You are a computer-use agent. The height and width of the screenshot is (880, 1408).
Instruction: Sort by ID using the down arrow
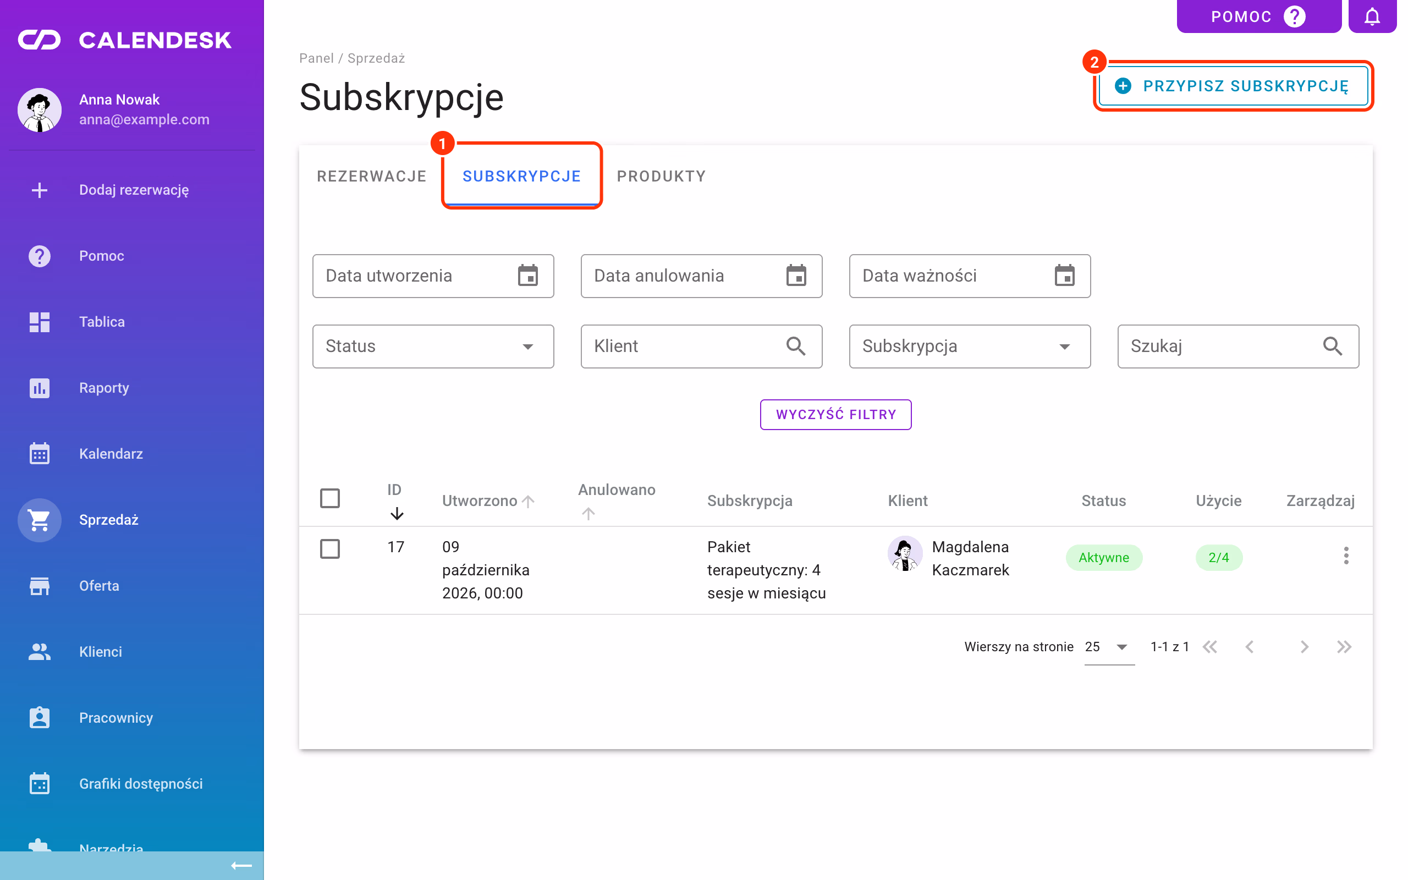(x=397, y=513)
